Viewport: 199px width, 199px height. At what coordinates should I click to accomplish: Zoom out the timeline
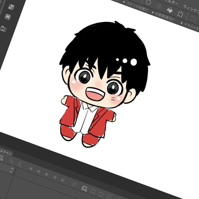[x=11, y=162]
